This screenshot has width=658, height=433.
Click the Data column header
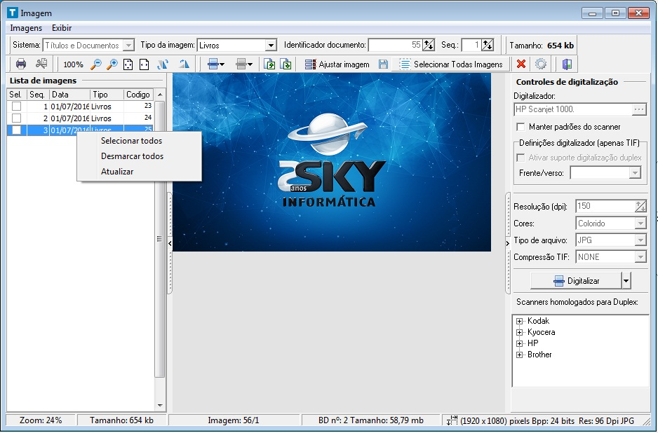(x=69, y=95)
